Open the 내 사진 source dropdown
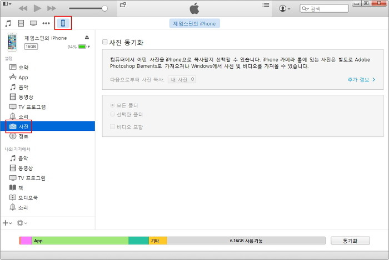389x260 pixels. pyautogui.click(x=182, y=79)
